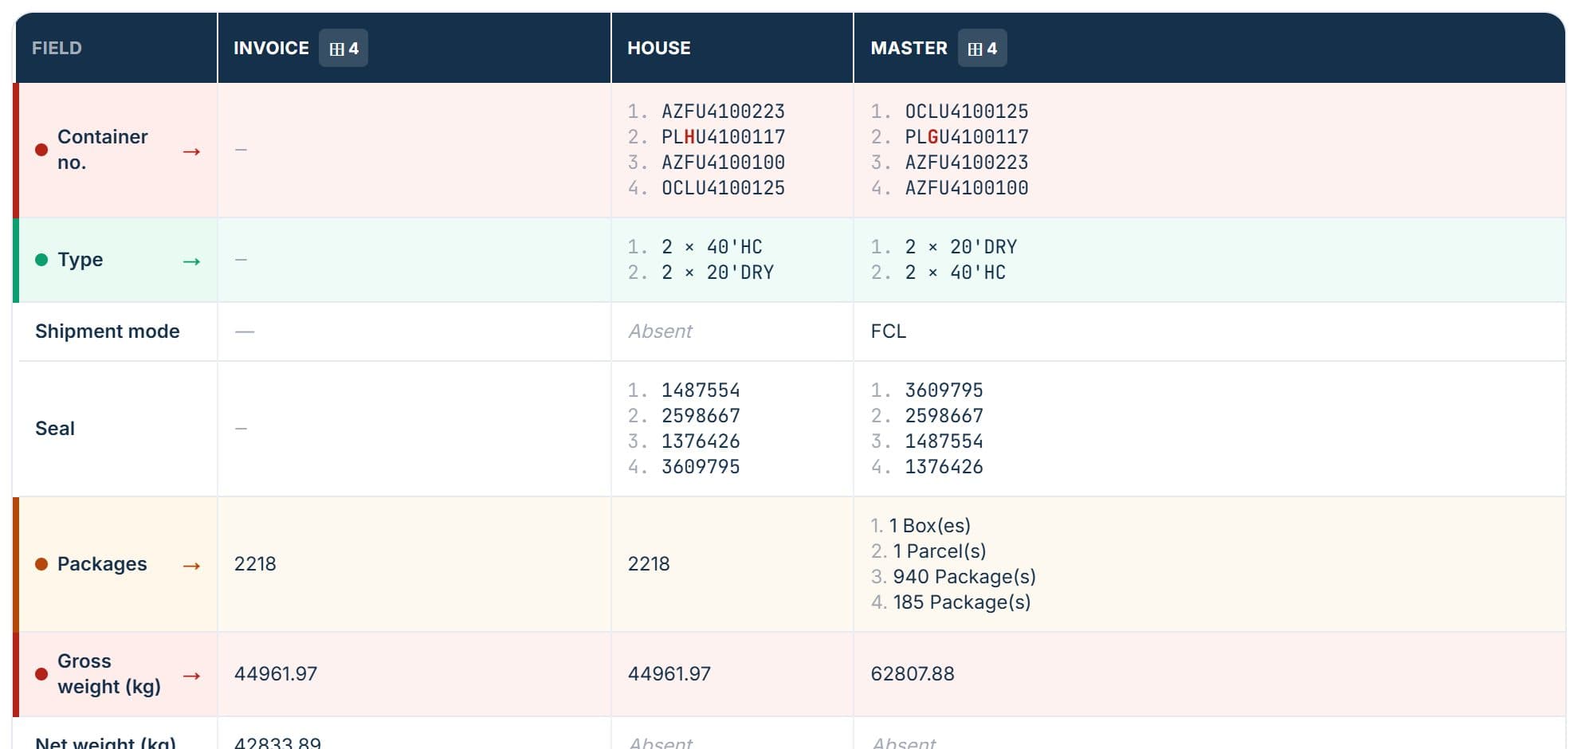Click master package entry 940 Package(s)
The image size is (1578, 749).
[x=964, y=577]
